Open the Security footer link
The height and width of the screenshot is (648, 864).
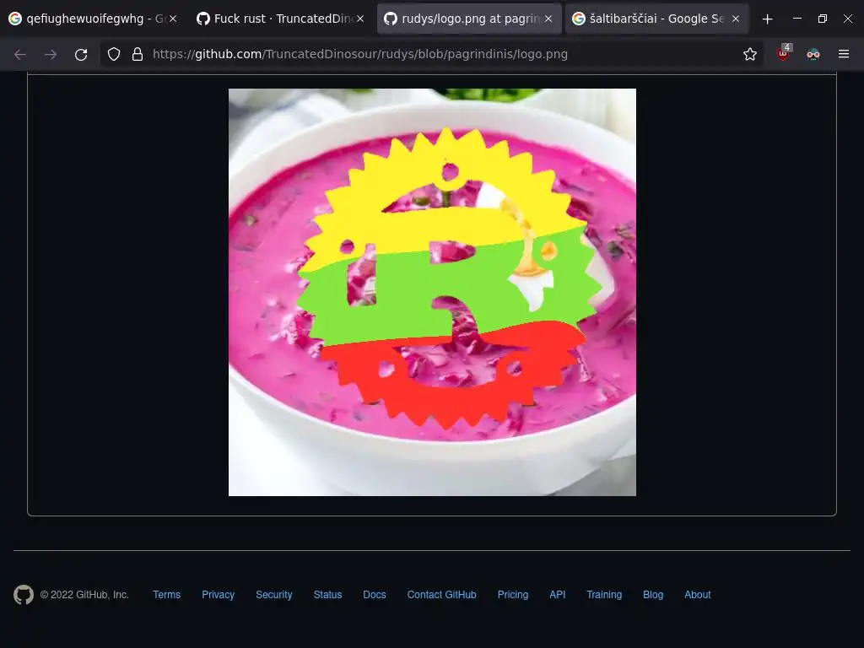coord(274,595)
